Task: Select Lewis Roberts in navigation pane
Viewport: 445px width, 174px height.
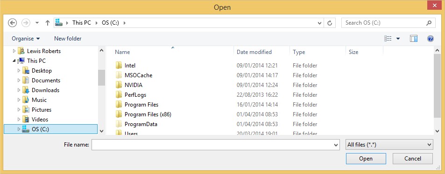Action: click(x=44, y=51)
